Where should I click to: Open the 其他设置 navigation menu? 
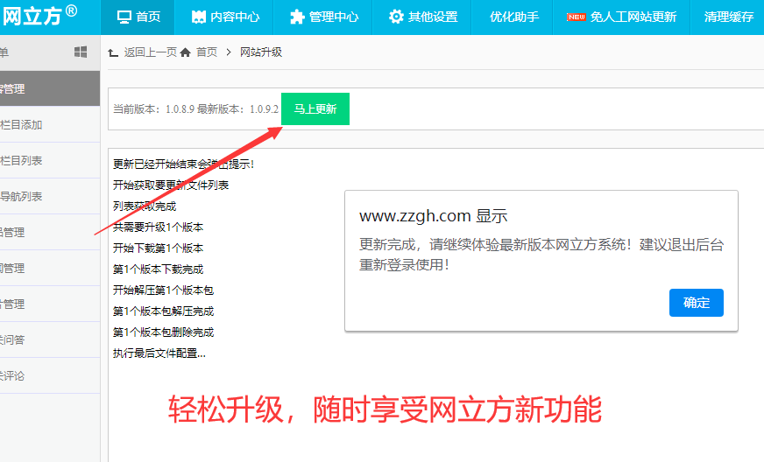(x=422, y=17)
